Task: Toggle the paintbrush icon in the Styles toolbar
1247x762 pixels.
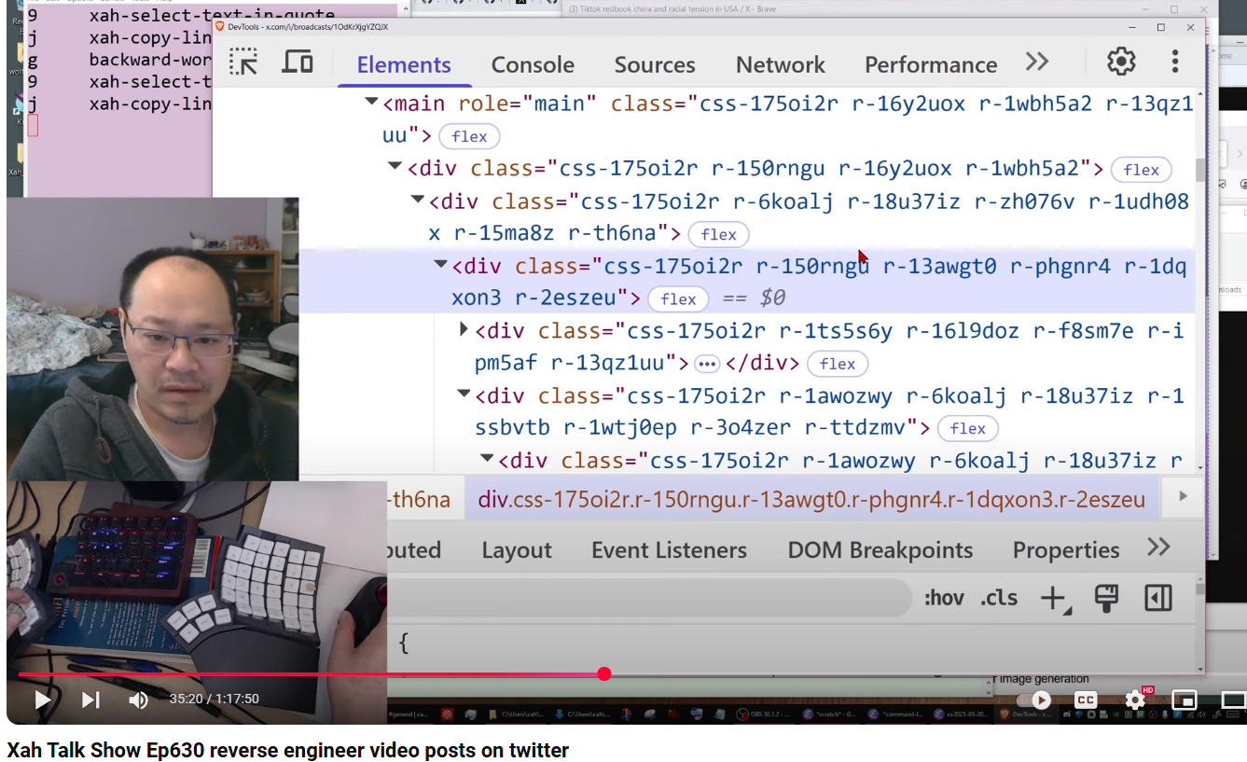Action: pyautogui.click(x=1106, y=598)
